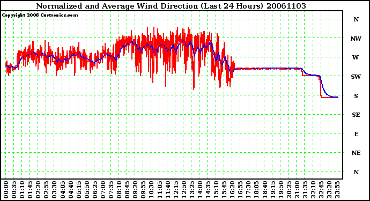Click the '19:15' time axis label
Image resolution: width=370 pixels, height=201 pixels.
click(x=273, y=190)
